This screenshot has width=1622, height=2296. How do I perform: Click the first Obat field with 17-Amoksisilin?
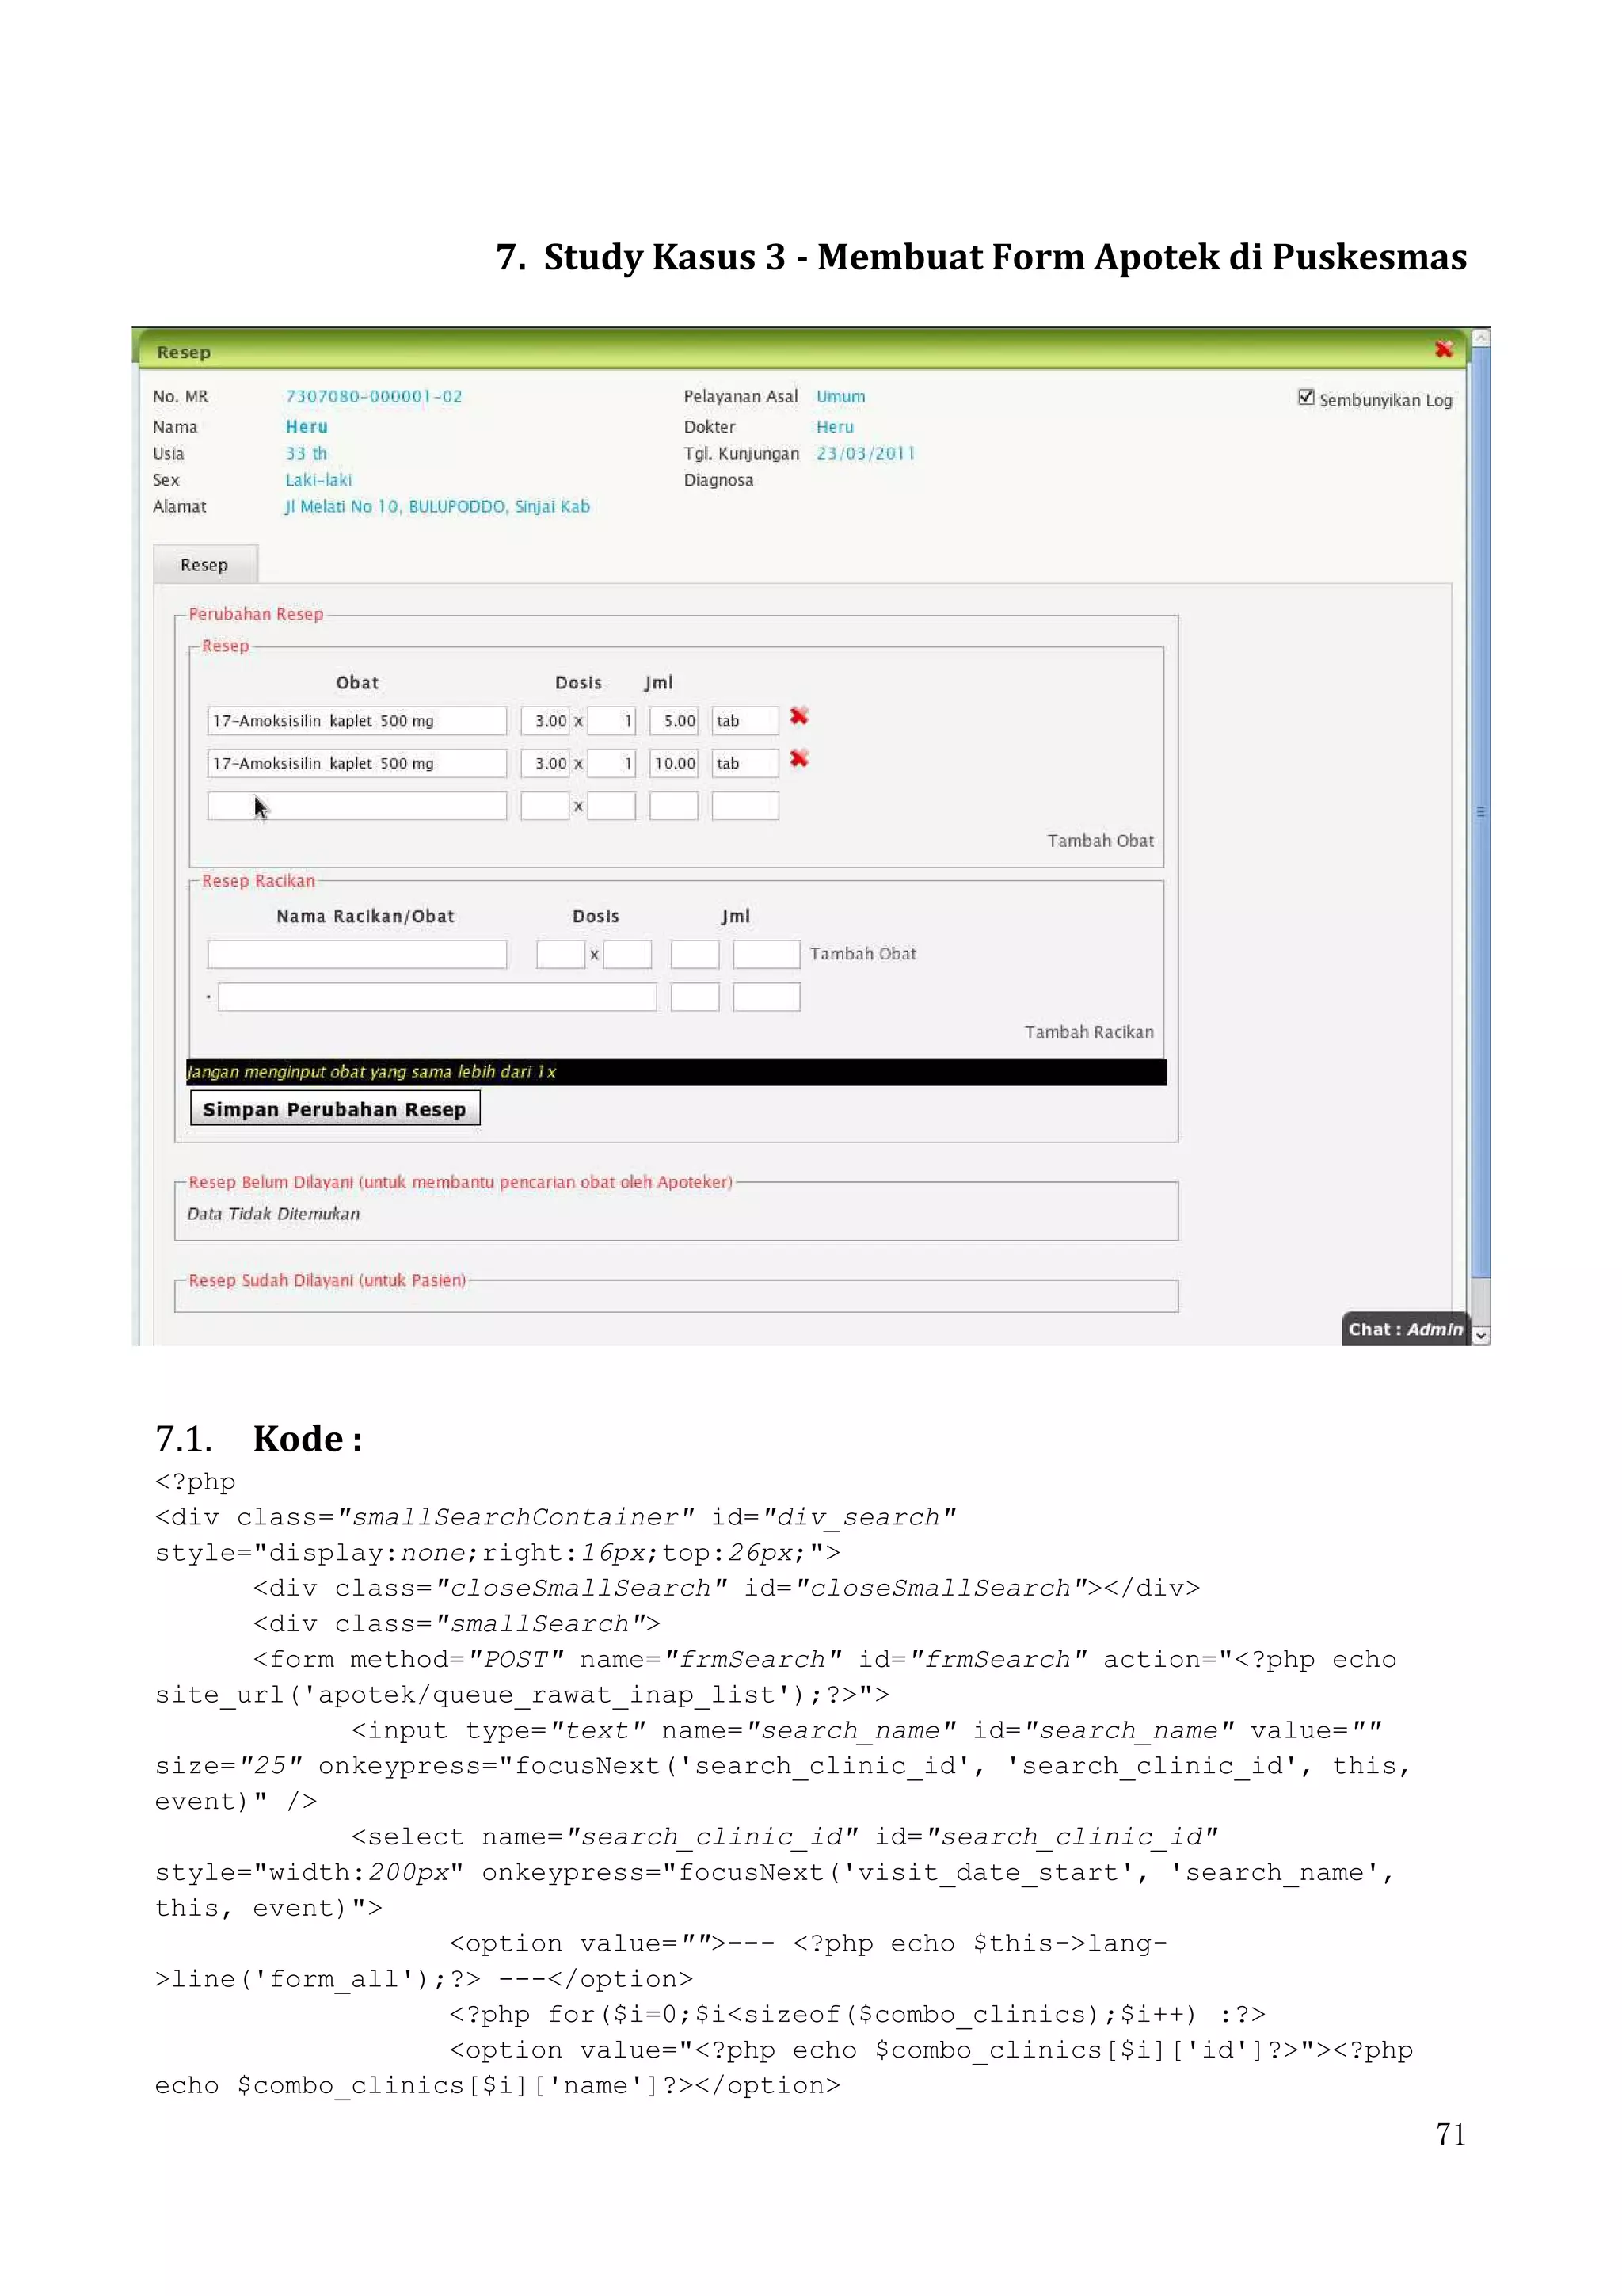[356, 721]
